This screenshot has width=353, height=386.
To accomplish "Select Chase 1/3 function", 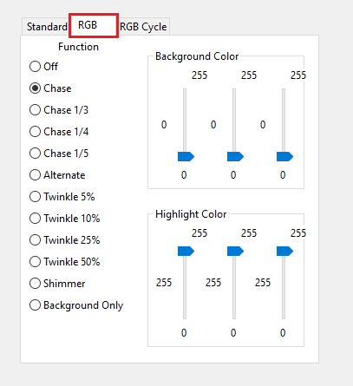I will pos(59,110).
